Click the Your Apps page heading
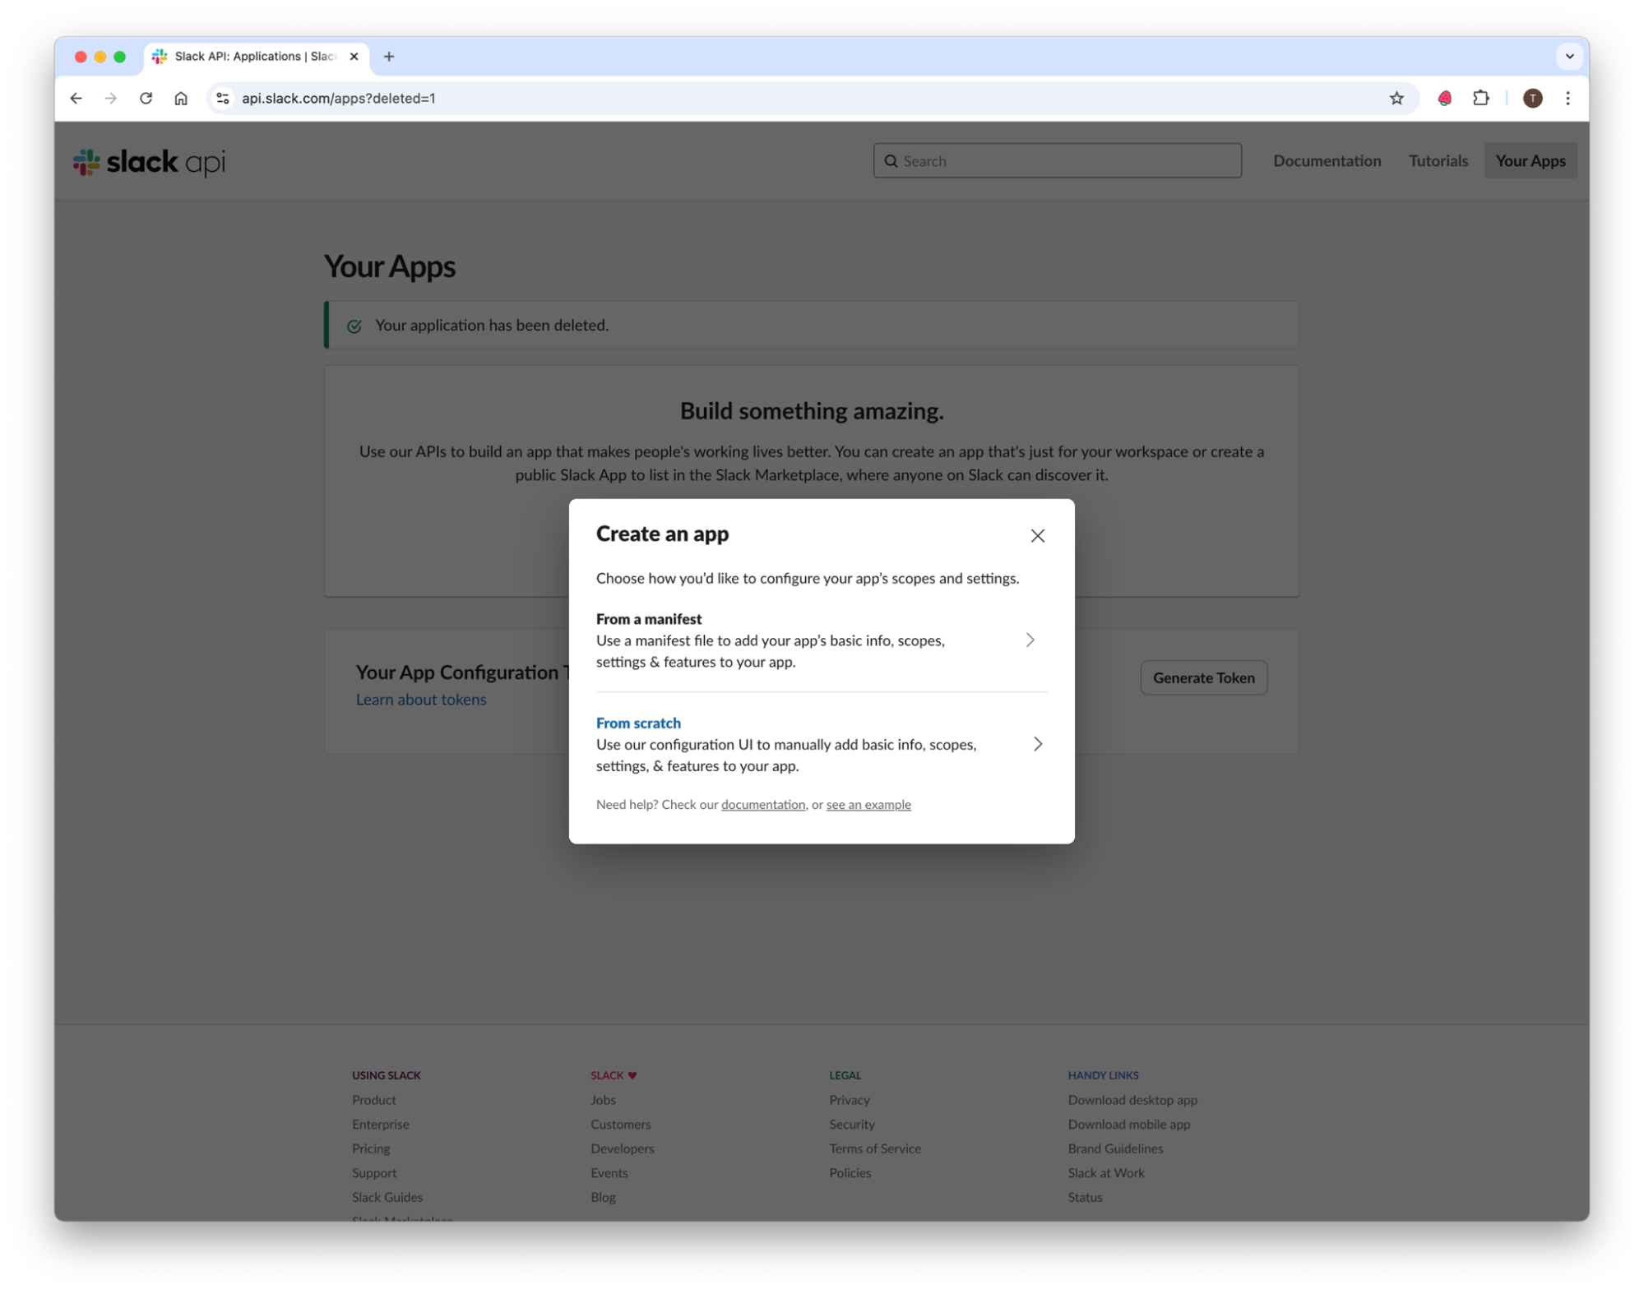The width and height of the screenshot is (1644, 1294). pyautogui.click(x=389, y=266)
